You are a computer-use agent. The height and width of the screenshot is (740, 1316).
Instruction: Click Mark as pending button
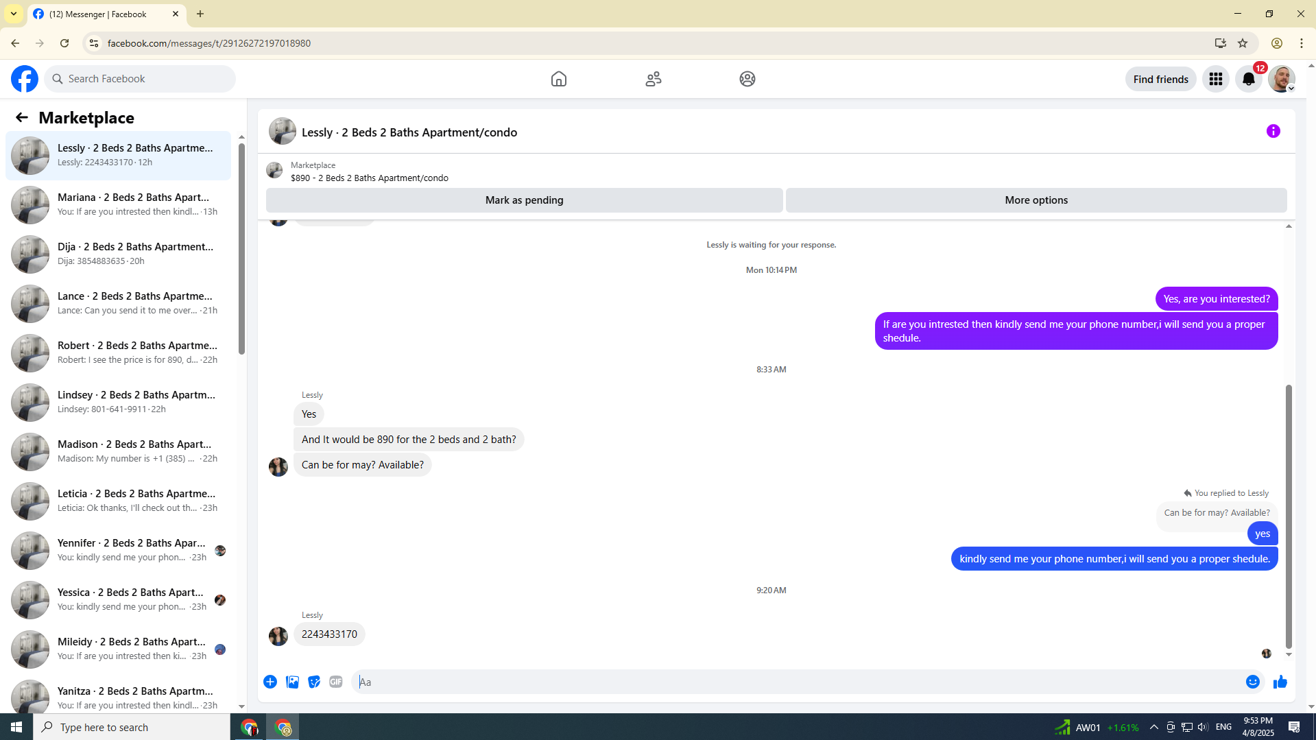tap(525, 200)
